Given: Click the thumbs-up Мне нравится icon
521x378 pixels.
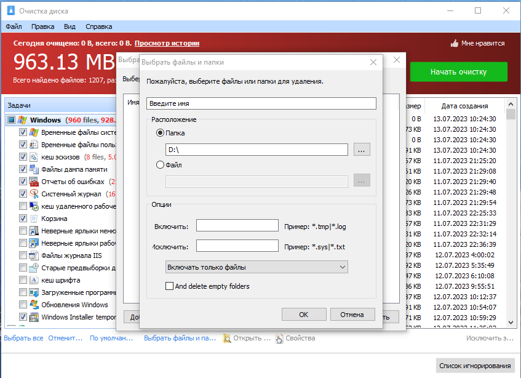Looking at the screenshot, I should (x=454, y=43).
